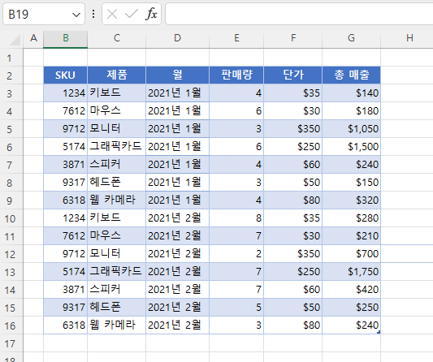Select the $1,750 total sales cell
Viewport: 433px width, 362px height.
351,272
